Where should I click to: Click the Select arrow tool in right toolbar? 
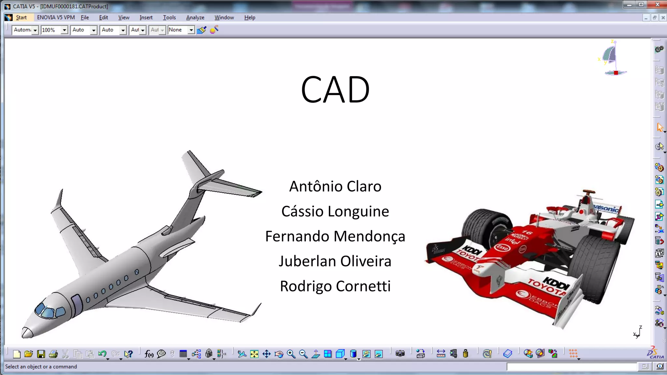pos(660,127)
